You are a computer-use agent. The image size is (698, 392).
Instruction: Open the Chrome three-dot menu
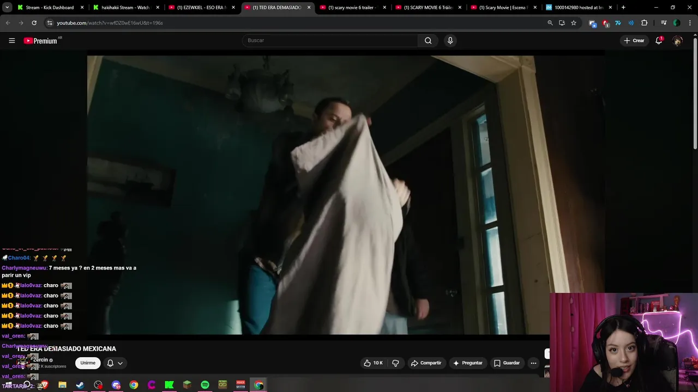tap(690, 23)
